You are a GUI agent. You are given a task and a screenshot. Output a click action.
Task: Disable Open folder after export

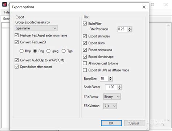[17, 67]
